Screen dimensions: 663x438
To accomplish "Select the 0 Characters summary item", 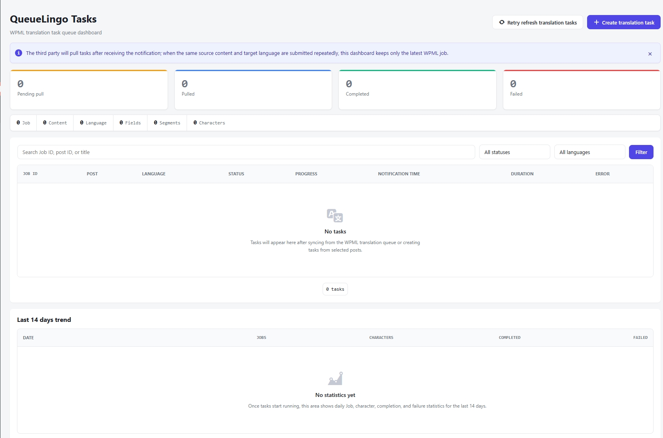I will coord(209,123).
